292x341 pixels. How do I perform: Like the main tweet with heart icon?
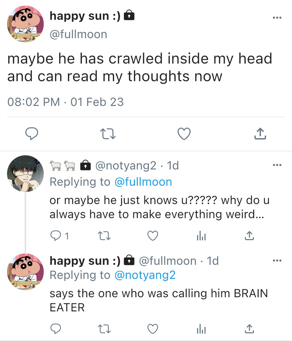[184, 134]
